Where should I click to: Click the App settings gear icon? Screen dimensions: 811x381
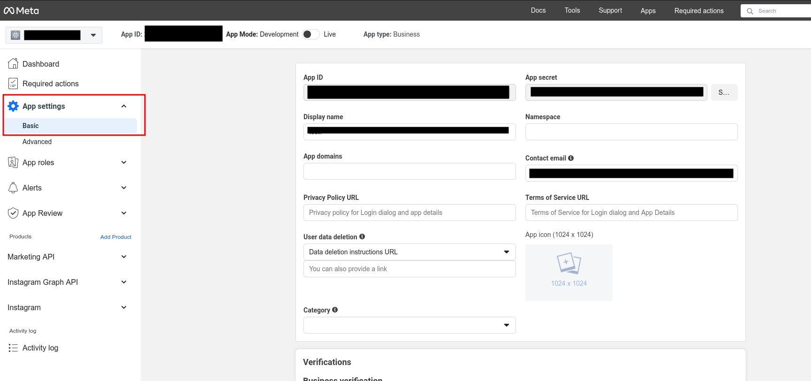point(13,106)
